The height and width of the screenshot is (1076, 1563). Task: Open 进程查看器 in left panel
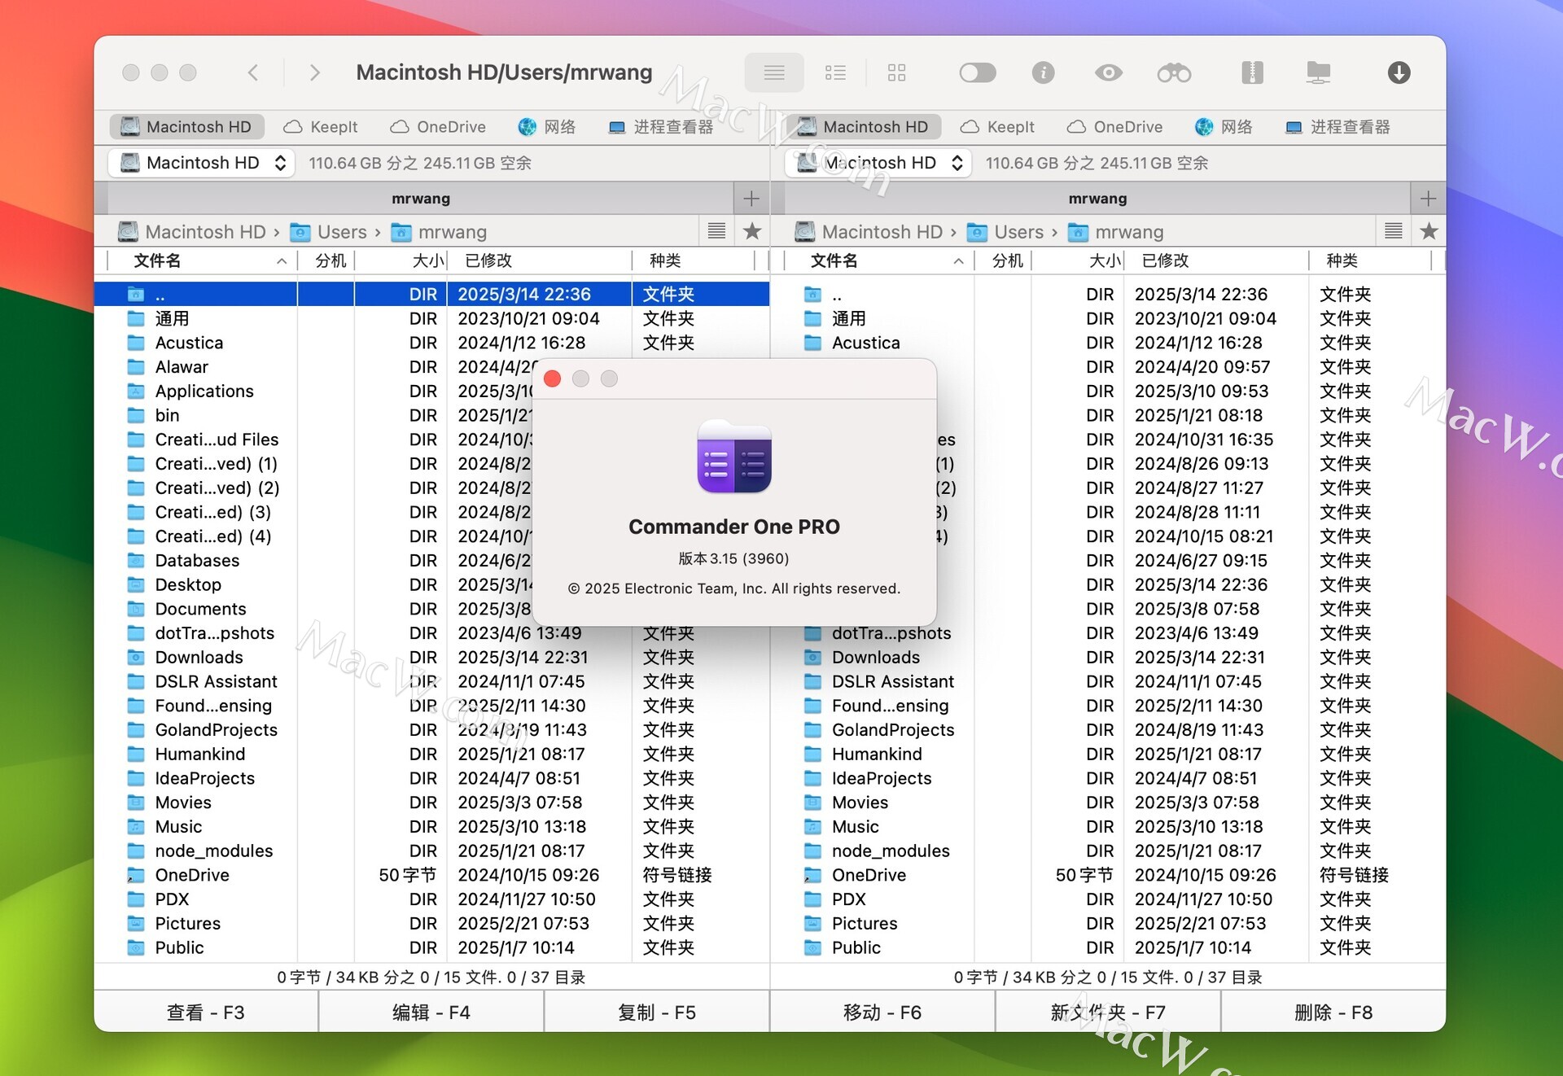point(661,126)
